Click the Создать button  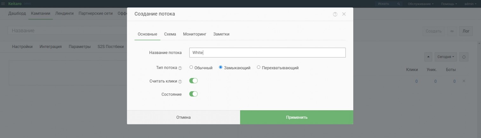click(x=434, y=31)
